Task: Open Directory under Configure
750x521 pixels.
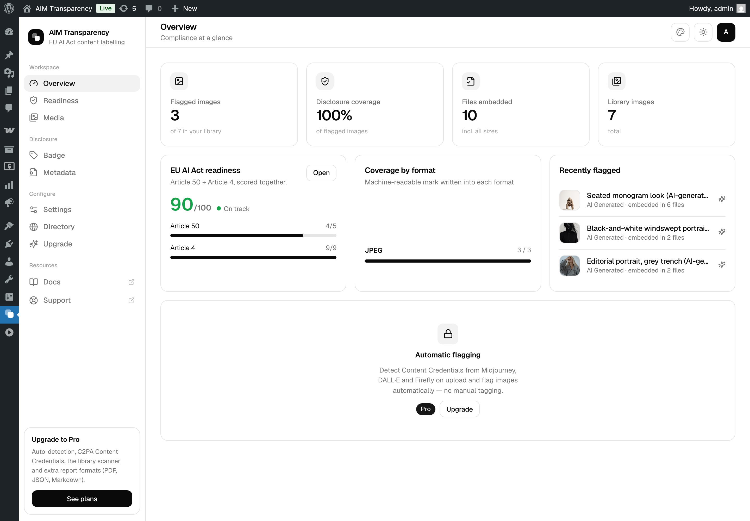Action: (x=82, y=227)
